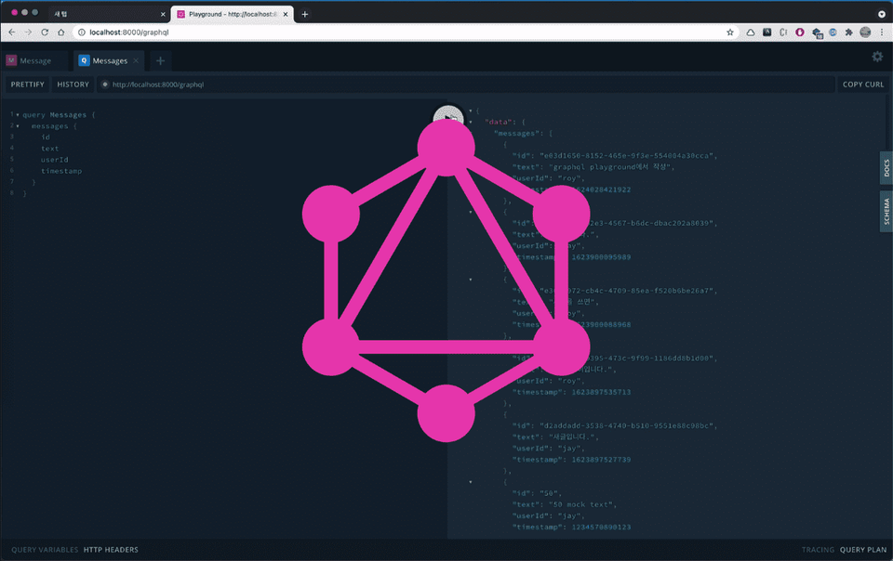Show the QUERY PLAN panel

(863, 550)
